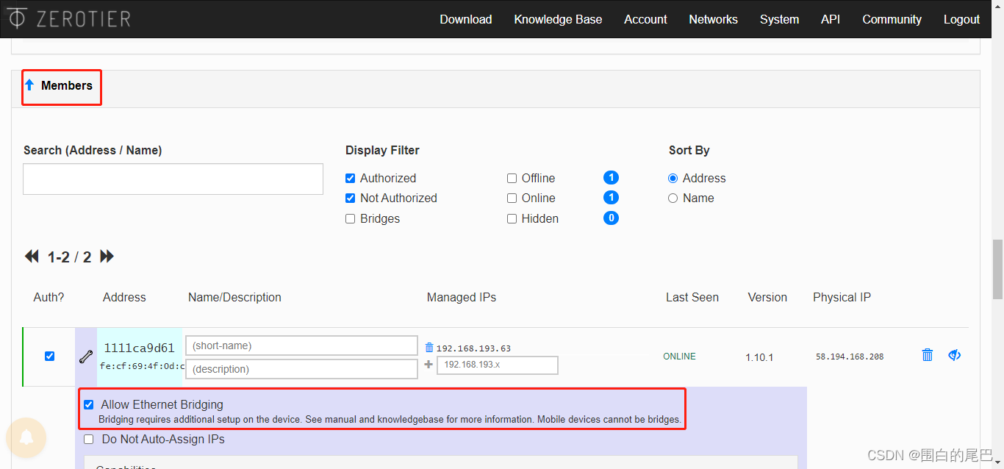The height and width of the screenshot is (469, 1004).
Task: Delete member 1111ca9d61 trash icon
Action: pyautogui.click(x=928, y=355)
